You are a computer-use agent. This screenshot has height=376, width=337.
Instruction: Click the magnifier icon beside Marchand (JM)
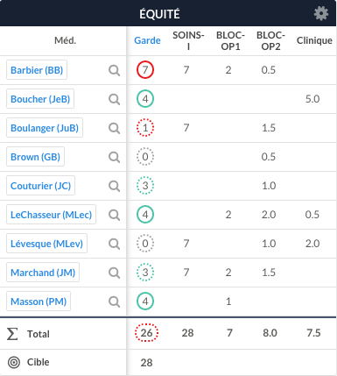(x=114, y=273)
